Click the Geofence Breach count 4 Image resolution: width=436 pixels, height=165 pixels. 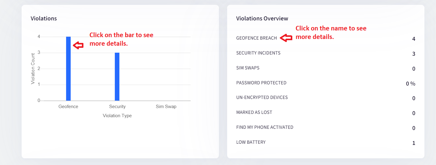(413, 39)
